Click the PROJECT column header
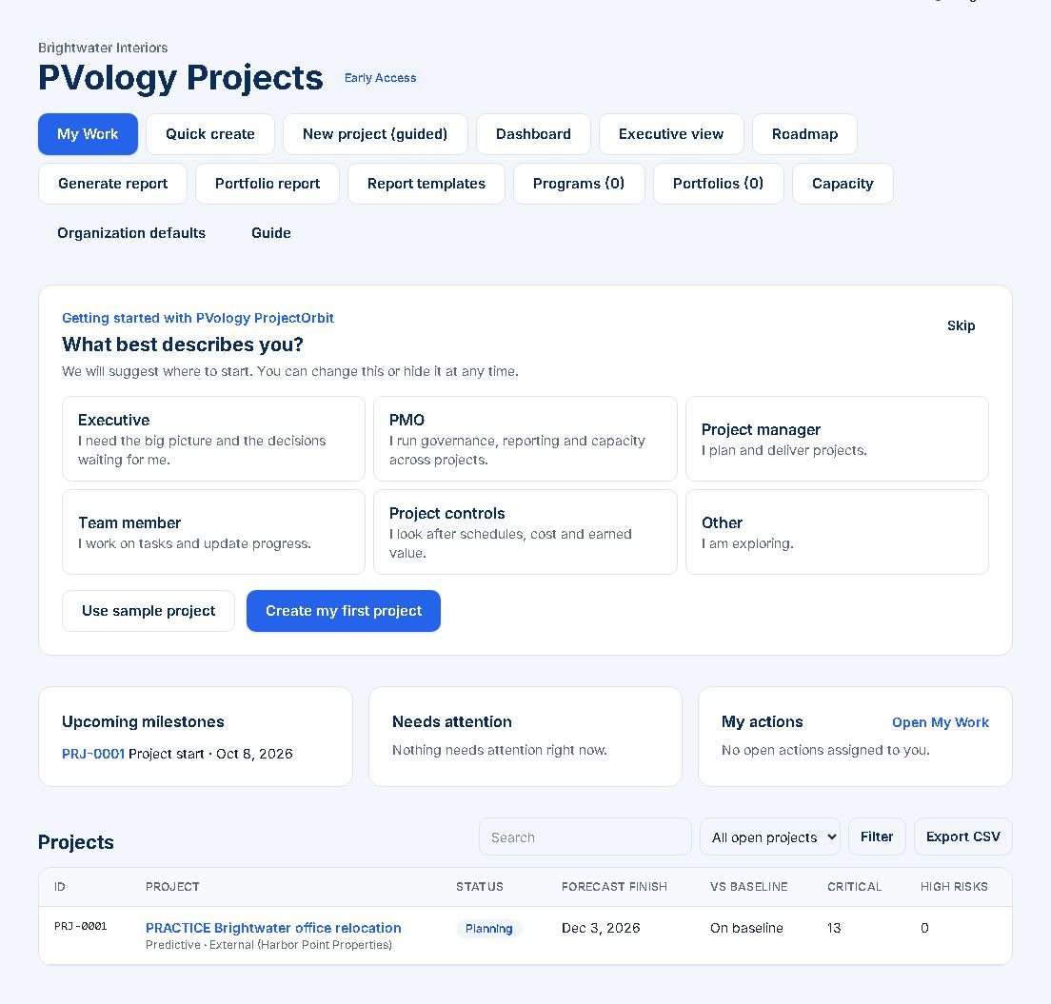1051x1004 pixels. [172, 887]
